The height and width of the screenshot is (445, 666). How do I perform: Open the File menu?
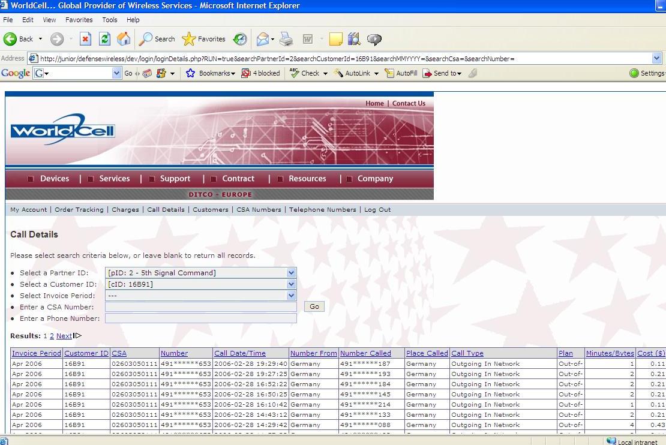coord(8,20)
